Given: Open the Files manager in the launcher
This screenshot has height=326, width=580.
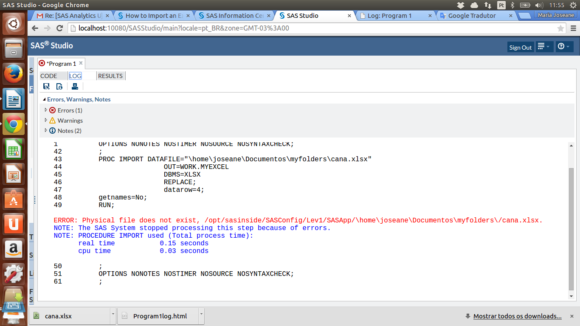Looking at the screenshot, I should point(14,48).
